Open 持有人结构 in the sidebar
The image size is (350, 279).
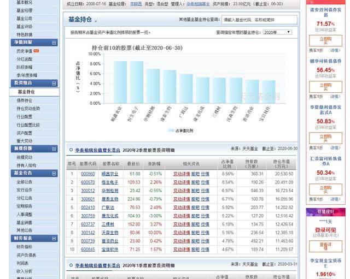26,165
